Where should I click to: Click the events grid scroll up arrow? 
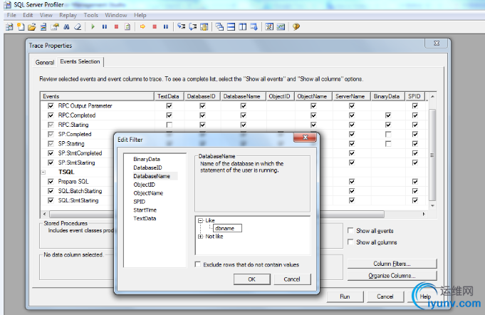(x=432, y=96)
